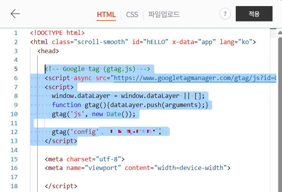Click the <head> tag on line 3
The image size is (282, 192).
click(x=48, y=51)
